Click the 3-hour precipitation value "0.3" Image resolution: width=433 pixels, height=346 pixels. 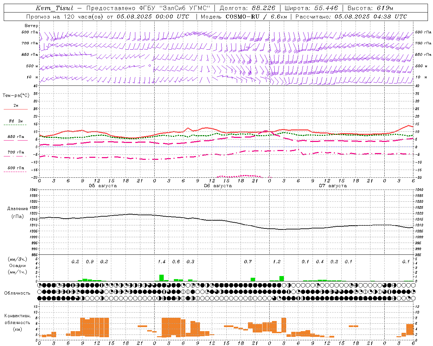[190, 262]
